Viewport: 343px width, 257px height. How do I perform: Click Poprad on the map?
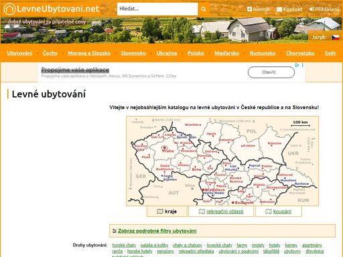pos(255,166)
